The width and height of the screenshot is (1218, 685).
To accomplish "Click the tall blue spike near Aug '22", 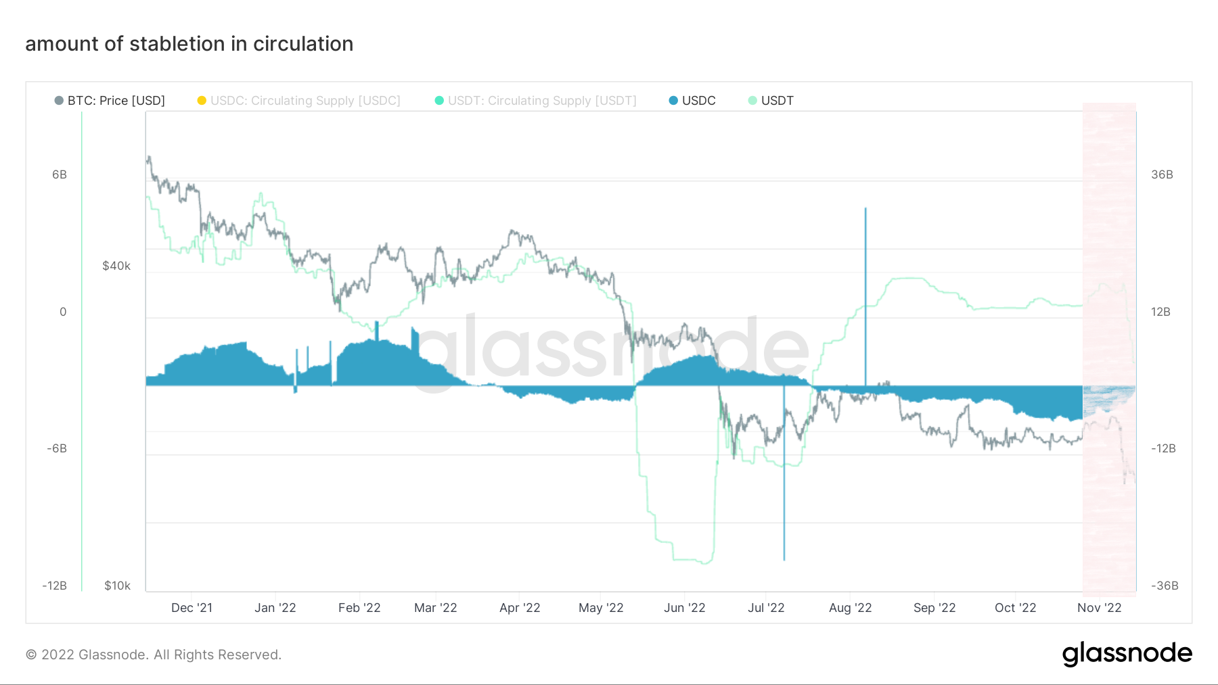I will coord(865,284).
